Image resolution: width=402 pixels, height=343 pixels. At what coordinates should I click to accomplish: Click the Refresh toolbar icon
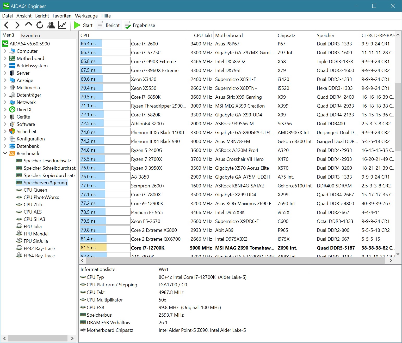coord(40,25)
